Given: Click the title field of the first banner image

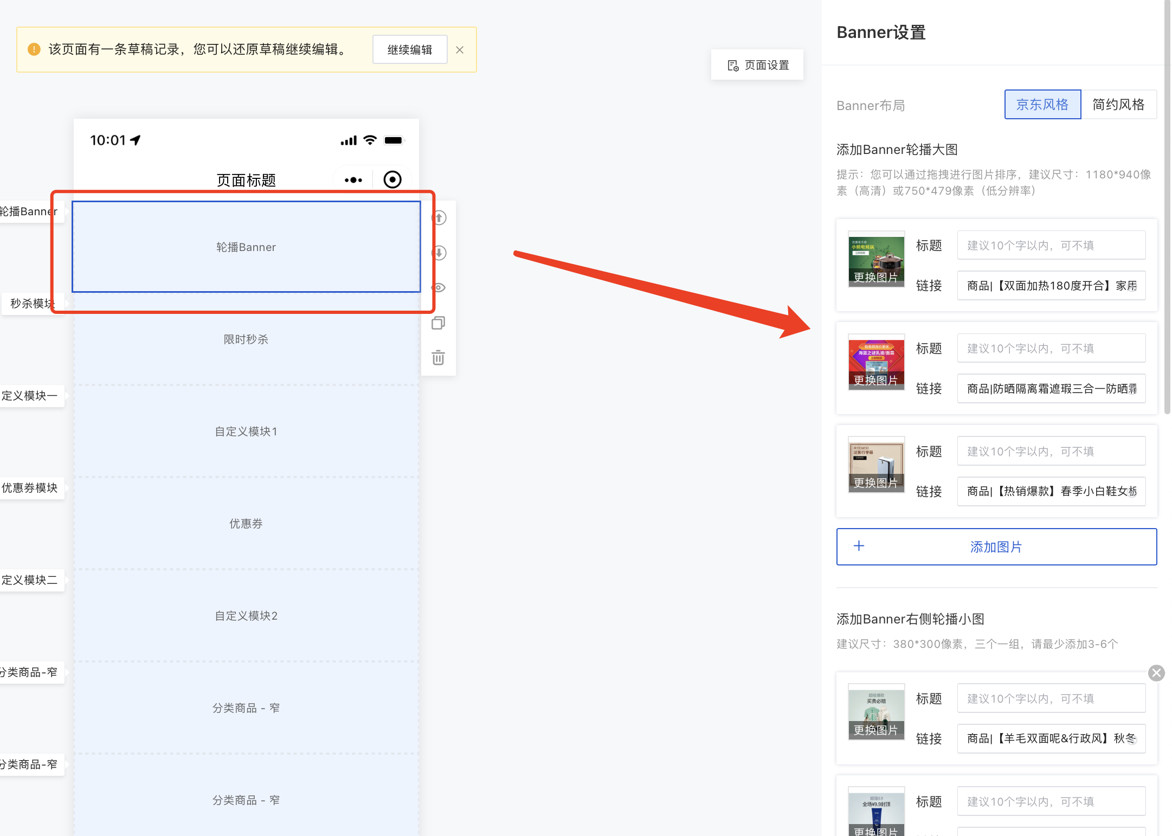Looking at the screenshot, I should tap(1051, 246).
